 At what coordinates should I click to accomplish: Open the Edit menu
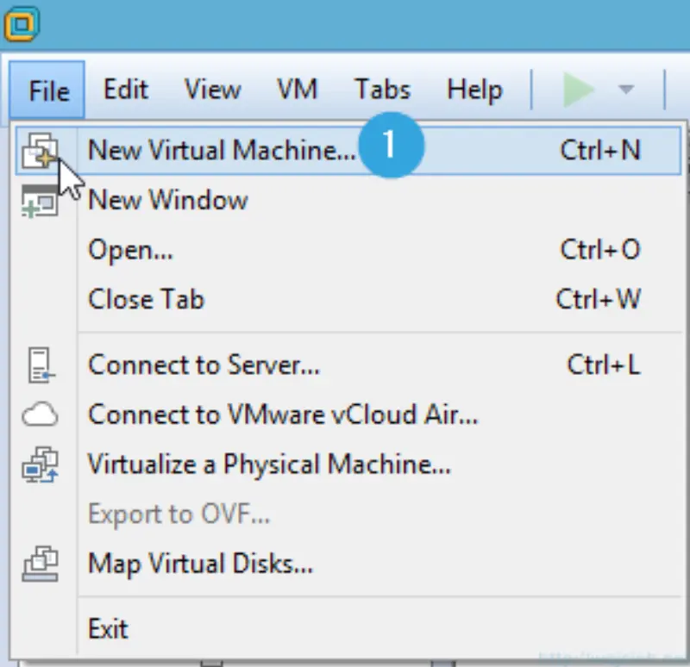click(x=125, y=89)
